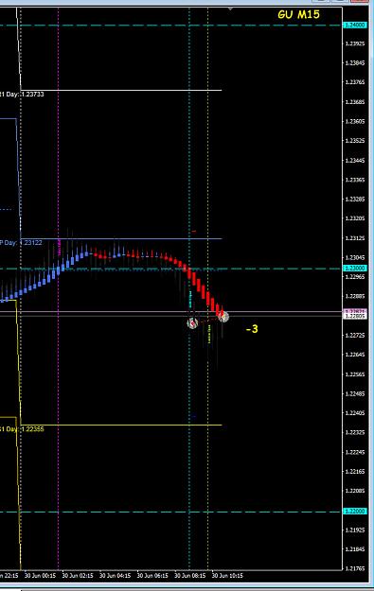Click the 1.23205 price scale value
Screen dimensions: 374x591
coord(355,218)
